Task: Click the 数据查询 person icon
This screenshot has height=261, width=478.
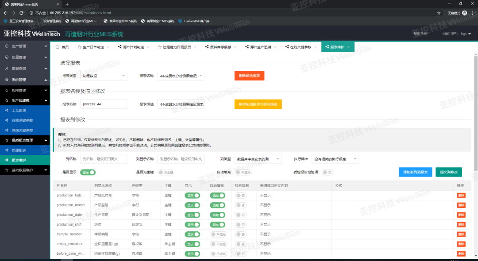Action: [x=7, y=69]
